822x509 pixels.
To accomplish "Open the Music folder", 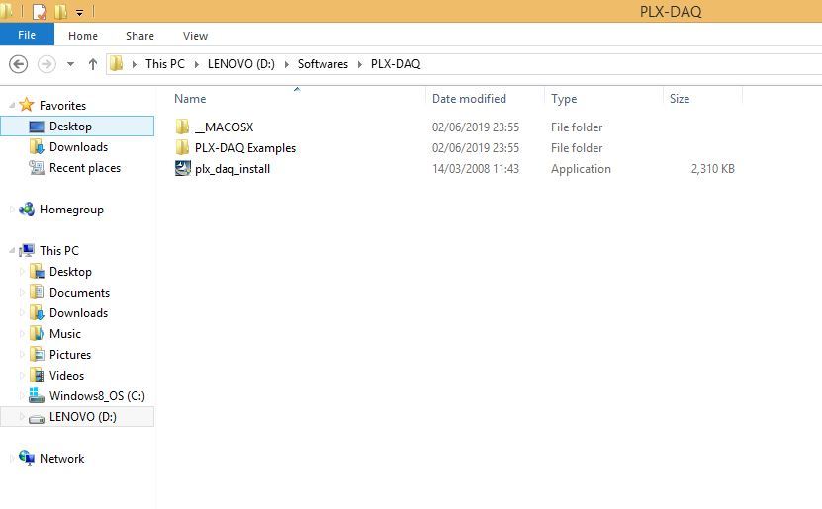I will click(x=65, y=334).
